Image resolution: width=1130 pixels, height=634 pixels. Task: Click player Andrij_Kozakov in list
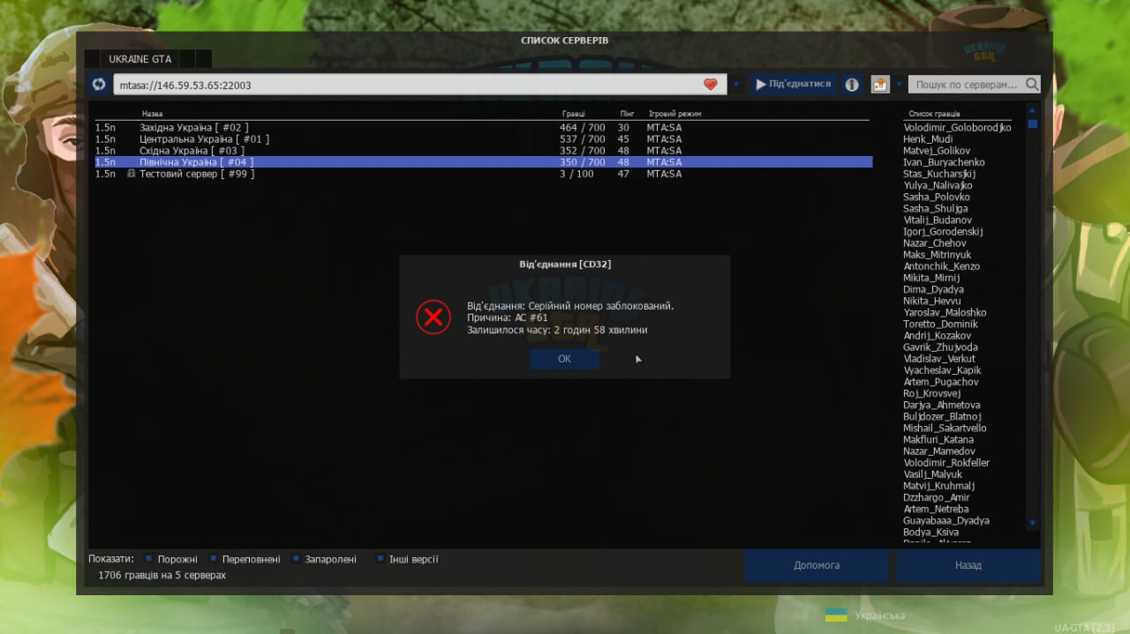pos(937,336)
